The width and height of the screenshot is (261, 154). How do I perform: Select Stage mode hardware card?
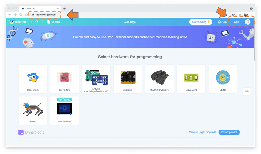coord(33,79)
